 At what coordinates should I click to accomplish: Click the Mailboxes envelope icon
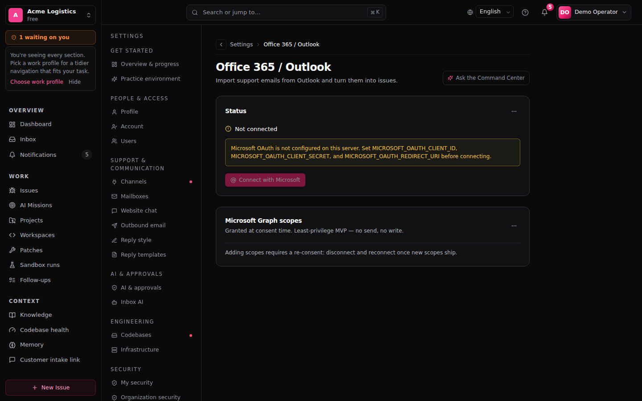[115, 196]
